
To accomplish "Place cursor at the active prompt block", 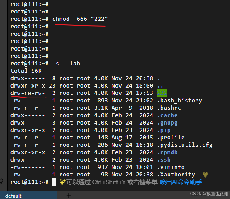I will 54,182.
